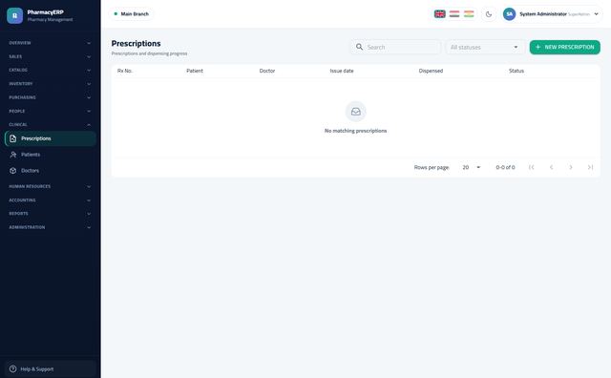Click the Help question mark icon

tap(12, 368)
